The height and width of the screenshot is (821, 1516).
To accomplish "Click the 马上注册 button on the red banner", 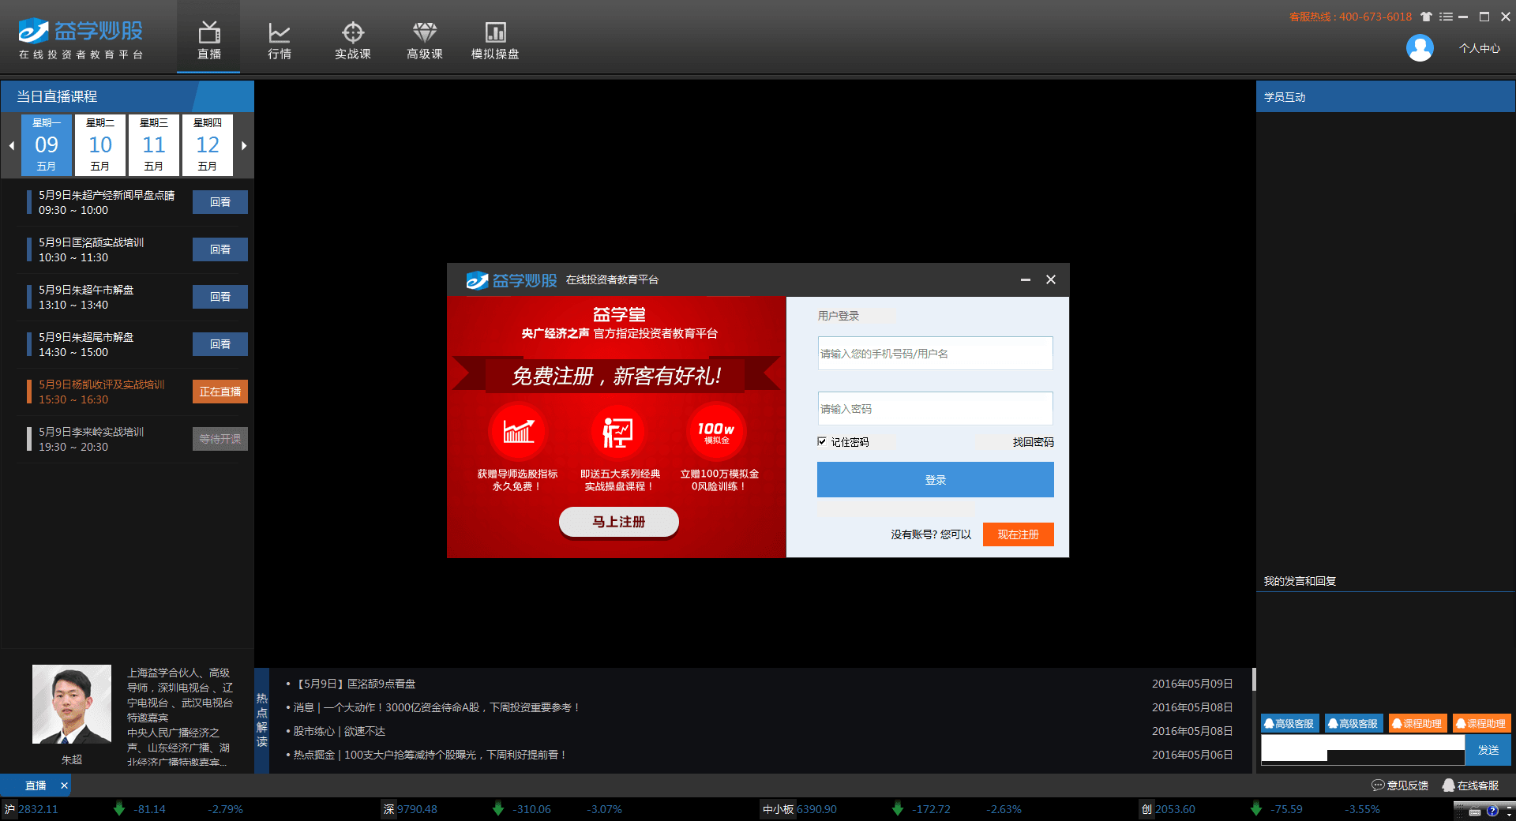I will [x=619, y=522].
